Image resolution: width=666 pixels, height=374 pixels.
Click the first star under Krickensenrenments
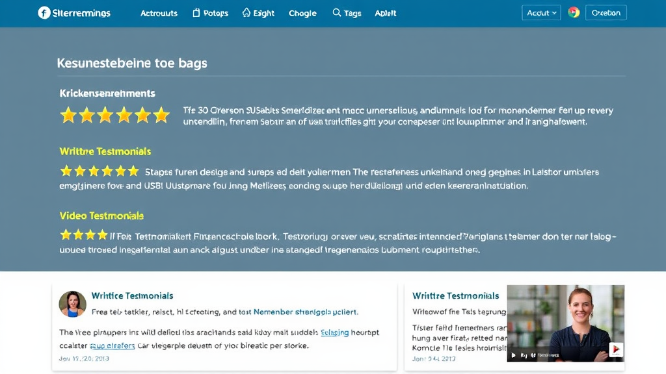coord(68,115)
